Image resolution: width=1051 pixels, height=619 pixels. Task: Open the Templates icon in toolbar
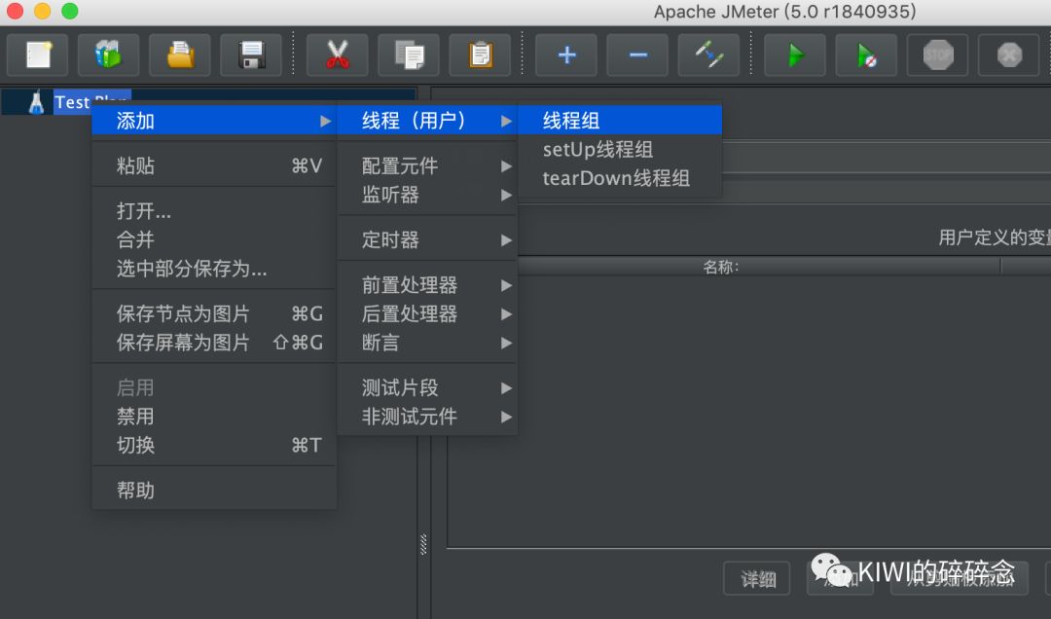(x=109, y=55)
